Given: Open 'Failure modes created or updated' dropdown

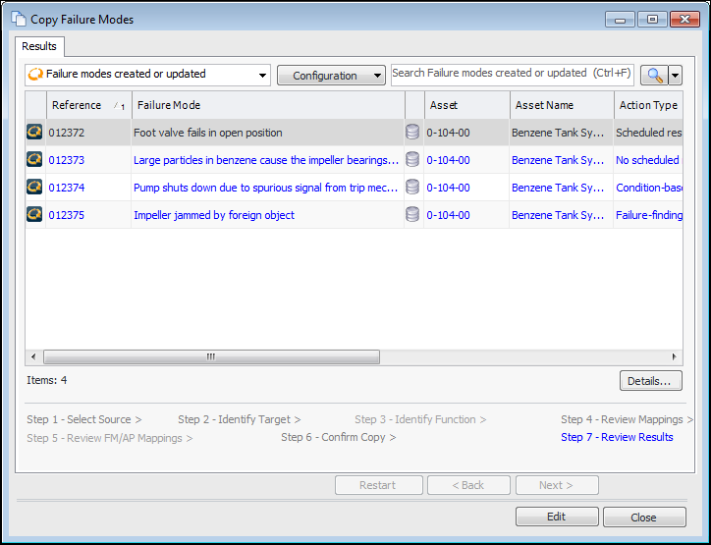Looking at the screenshot, I should pyautogui.click(x=147, y=76).
